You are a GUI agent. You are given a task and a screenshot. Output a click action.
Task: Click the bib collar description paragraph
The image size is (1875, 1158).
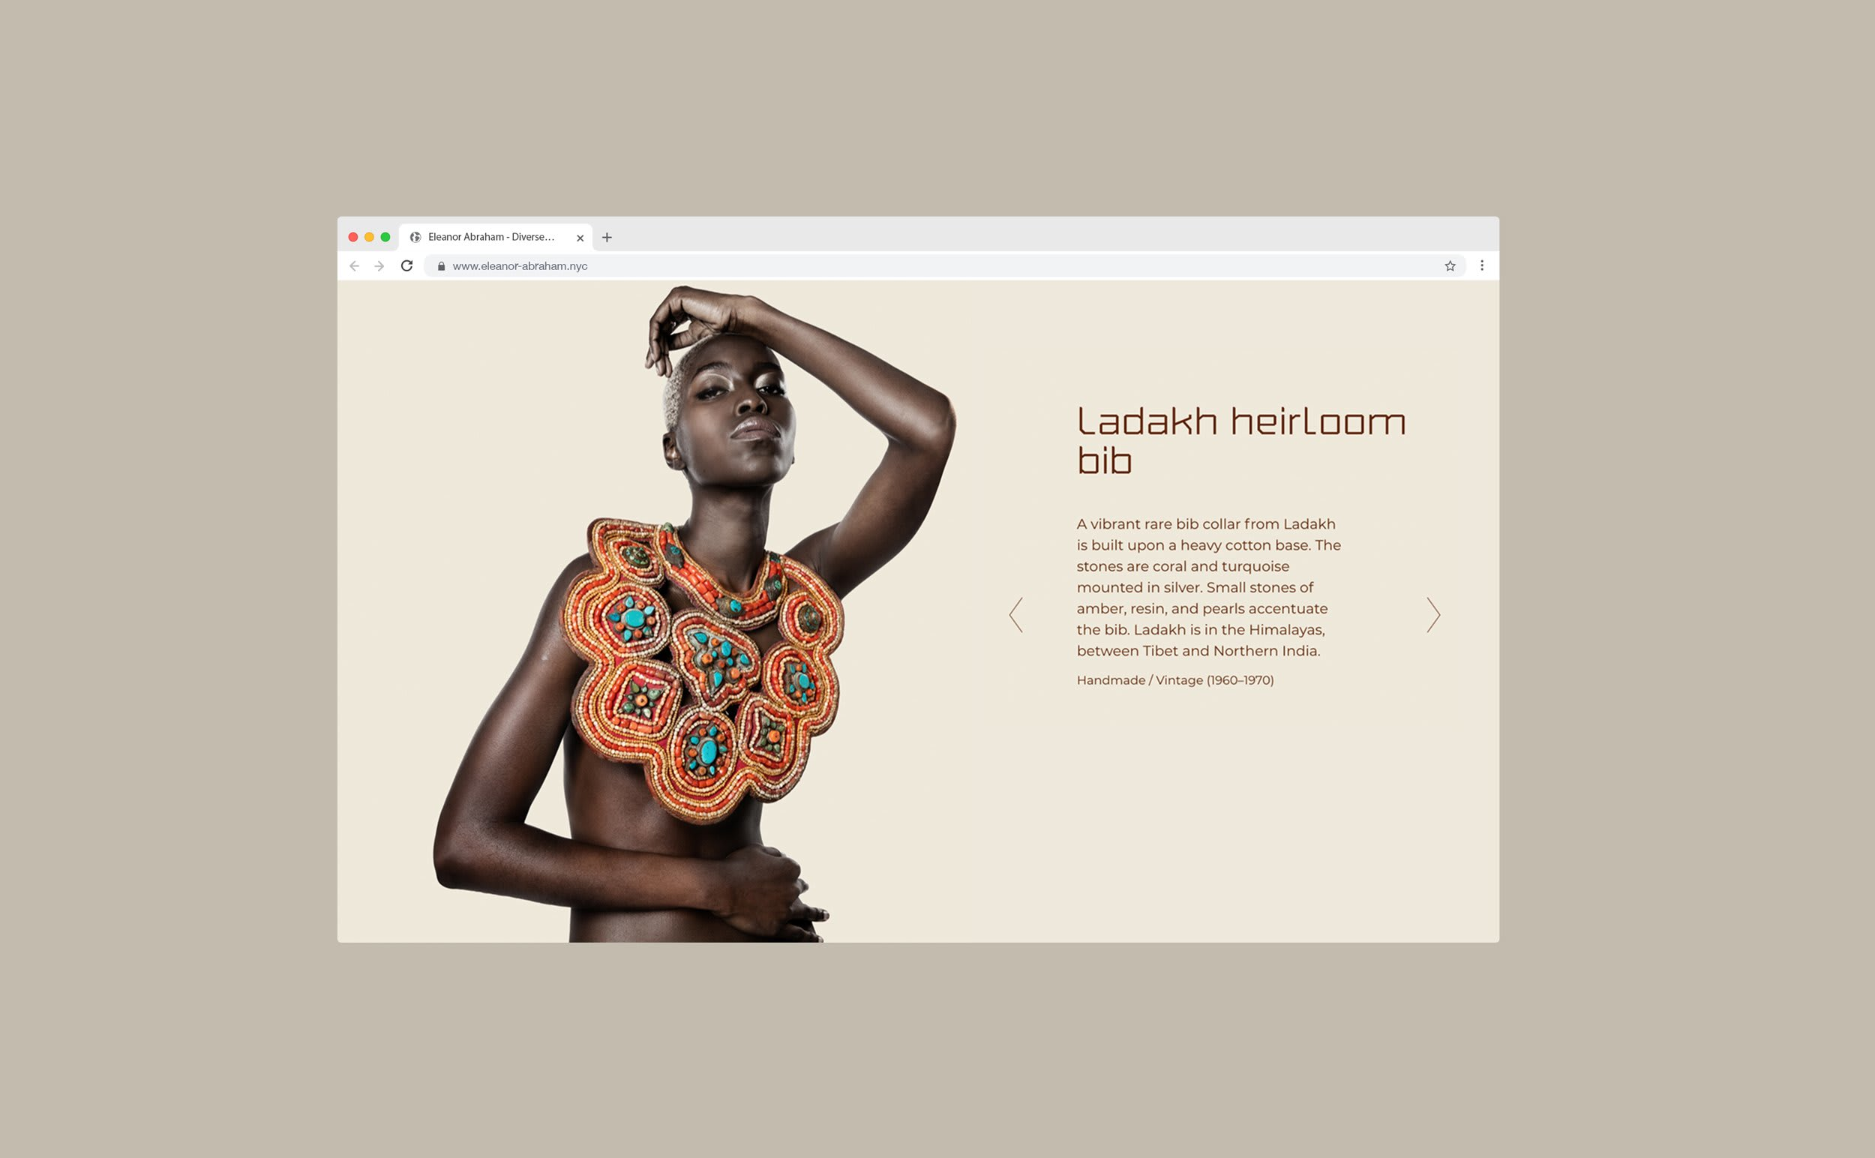click(1209, 587)
